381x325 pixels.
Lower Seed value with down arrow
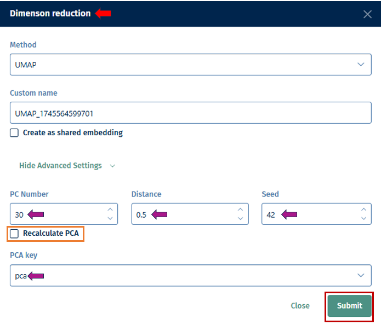363,219
